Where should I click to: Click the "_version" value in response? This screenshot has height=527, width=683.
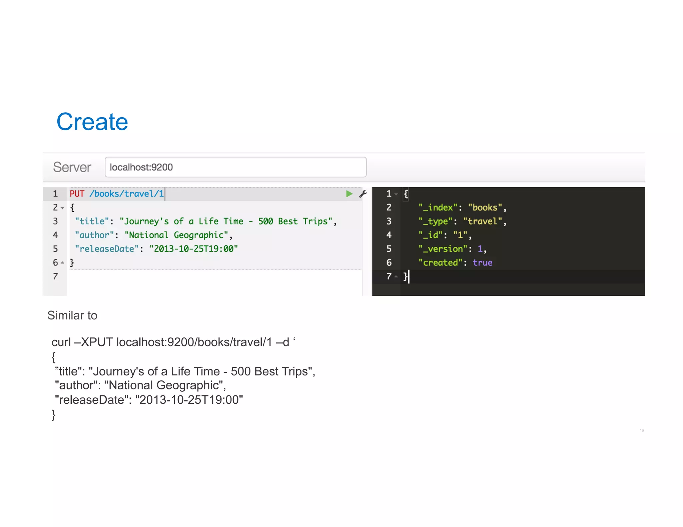tap(480, 249)
